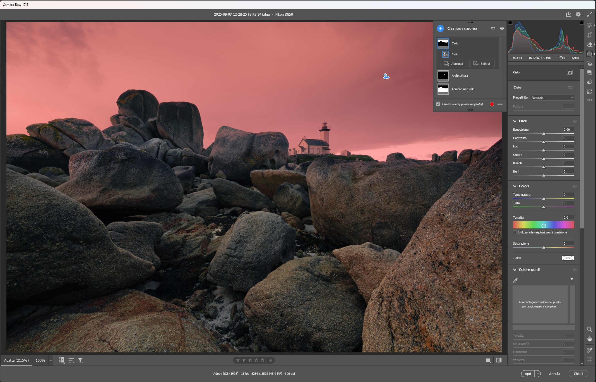
Task: Open the Apri button dropdown arrow
Action: click(x=538, y=374)
